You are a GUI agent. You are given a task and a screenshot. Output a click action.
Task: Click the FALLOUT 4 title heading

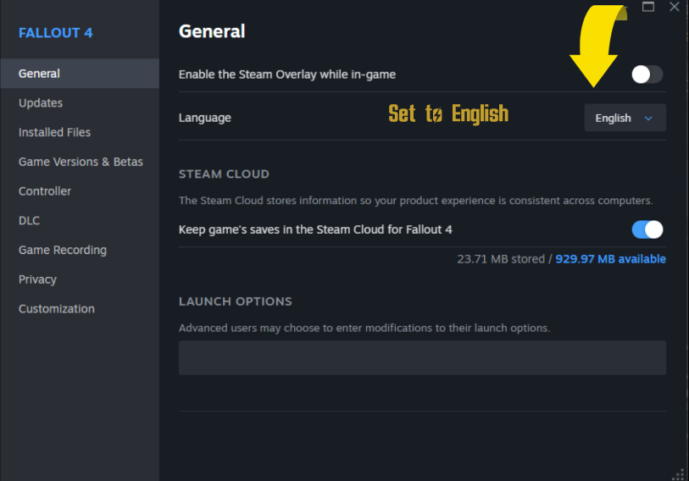coord(56,33)
